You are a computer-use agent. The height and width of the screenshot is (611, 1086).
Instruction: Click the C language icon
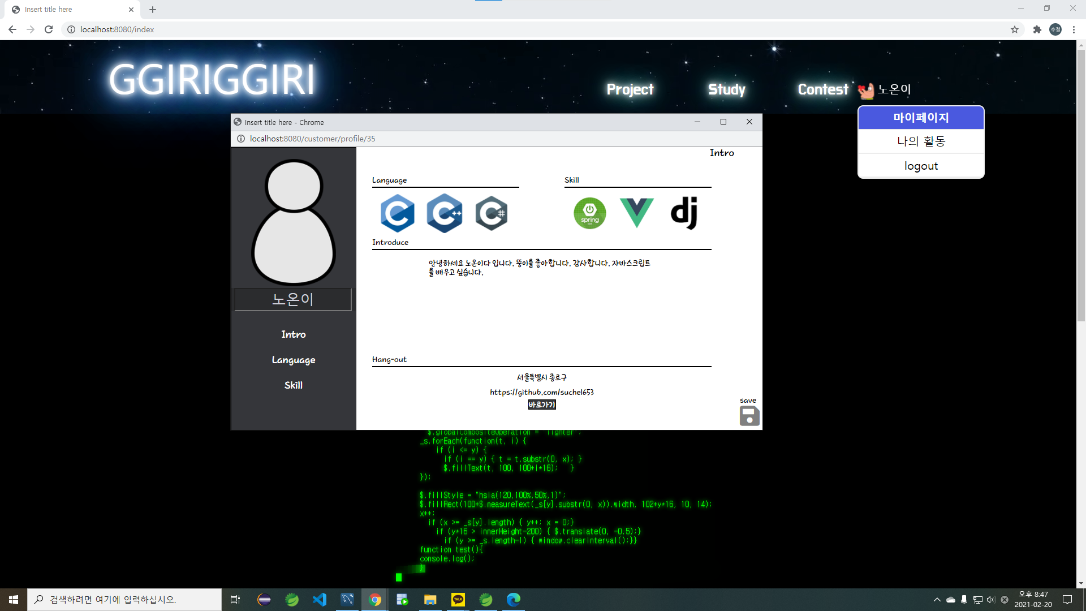pos(397,213)
